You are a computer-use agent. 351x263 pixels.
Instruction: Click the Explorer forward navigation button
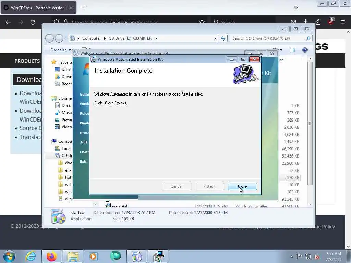coord(59,38)
